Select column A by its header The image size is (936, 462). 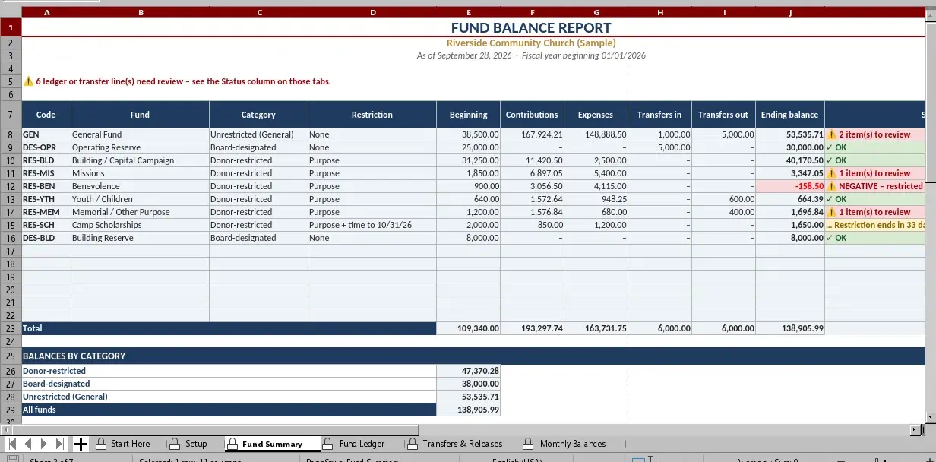46,12
